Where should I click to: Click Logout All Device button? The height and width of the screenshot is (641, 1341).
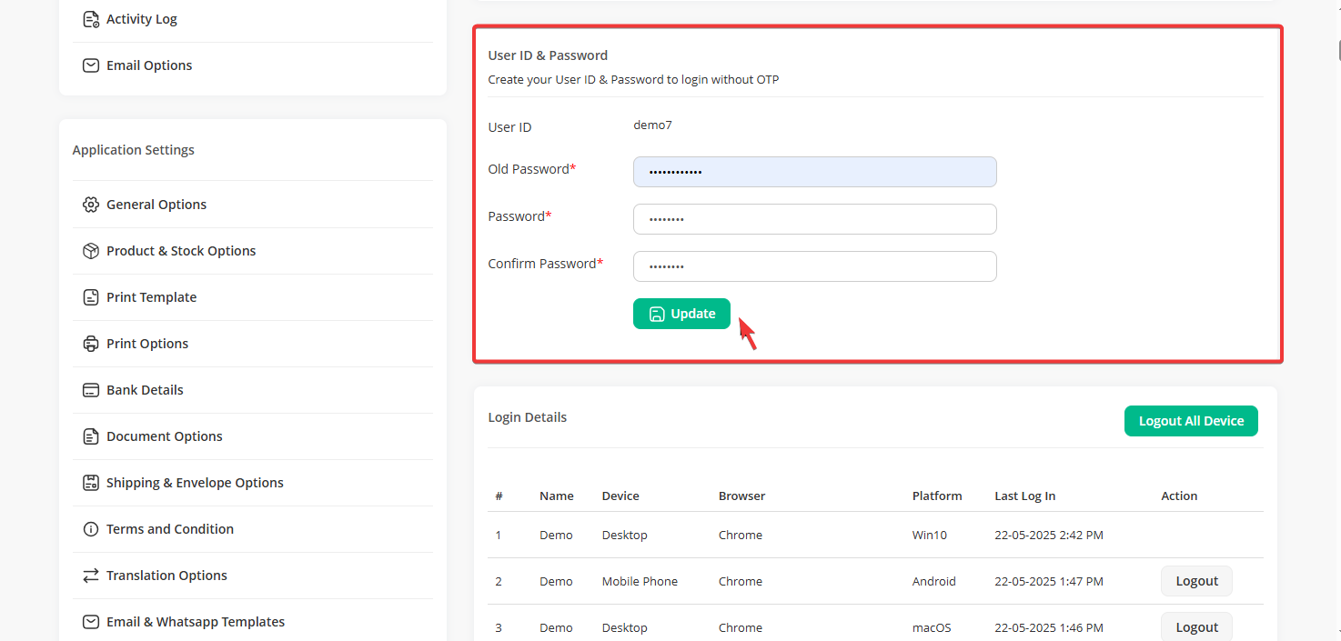click(x=1190, y=421)
